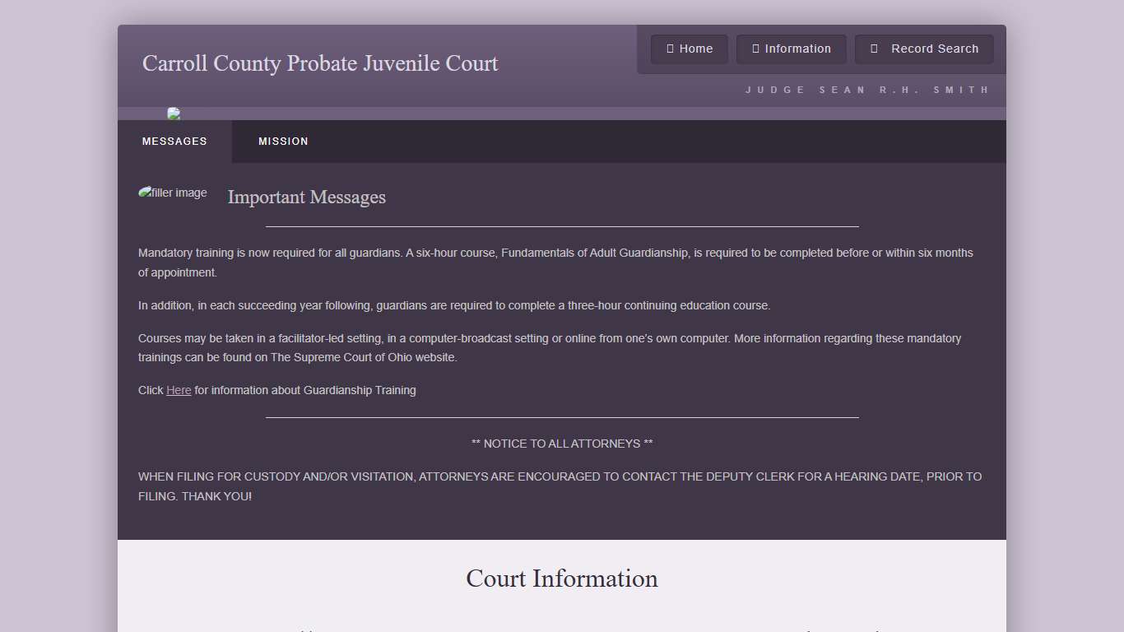Click the Judge Sean R.H. Smith name text
Screen dimensions: 1124x632
coord(866,89)
